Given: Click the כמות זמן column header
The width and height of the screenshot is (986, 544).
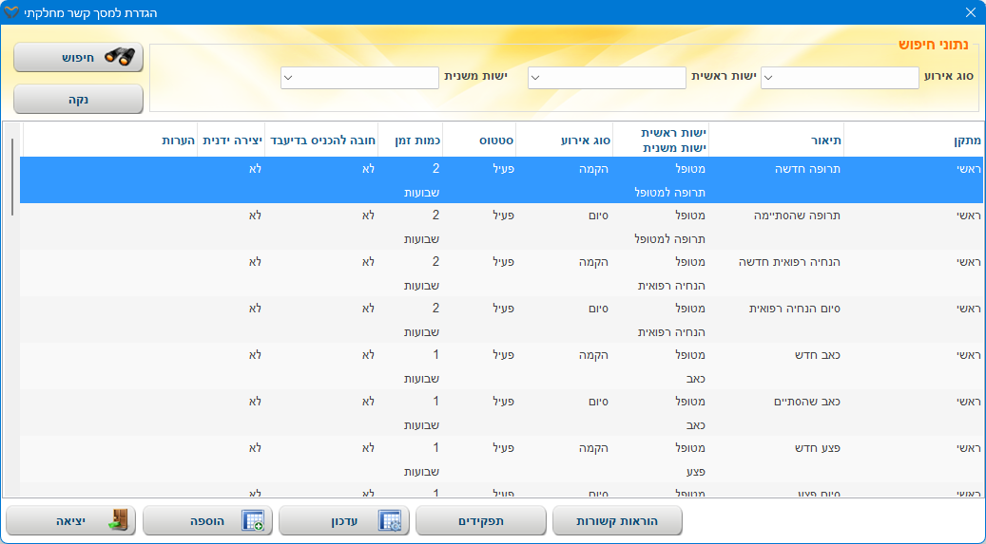Looking at the screenshot, I should tap(410, 140).
